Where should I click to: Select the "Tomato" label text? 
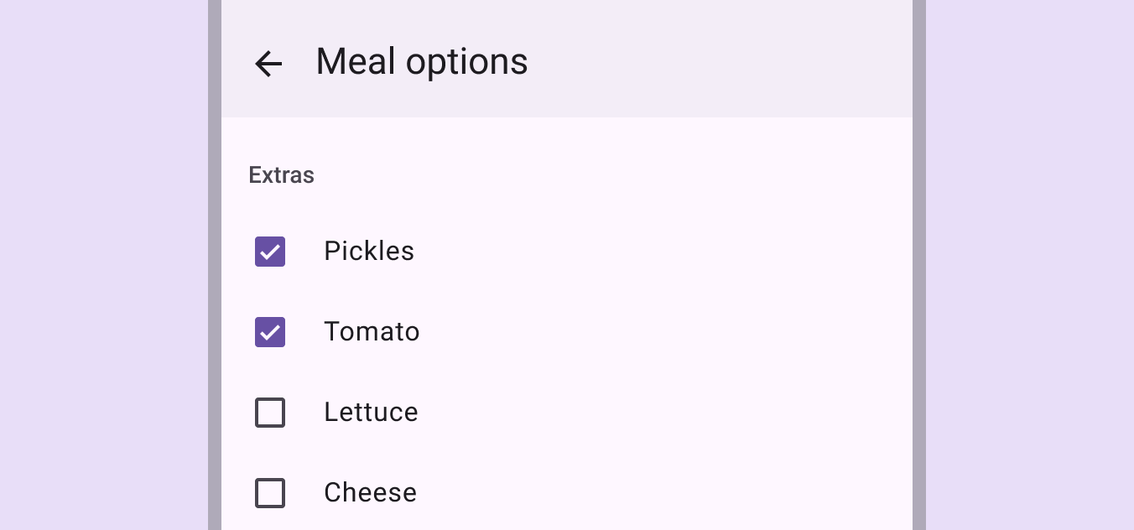coord(372,332)
